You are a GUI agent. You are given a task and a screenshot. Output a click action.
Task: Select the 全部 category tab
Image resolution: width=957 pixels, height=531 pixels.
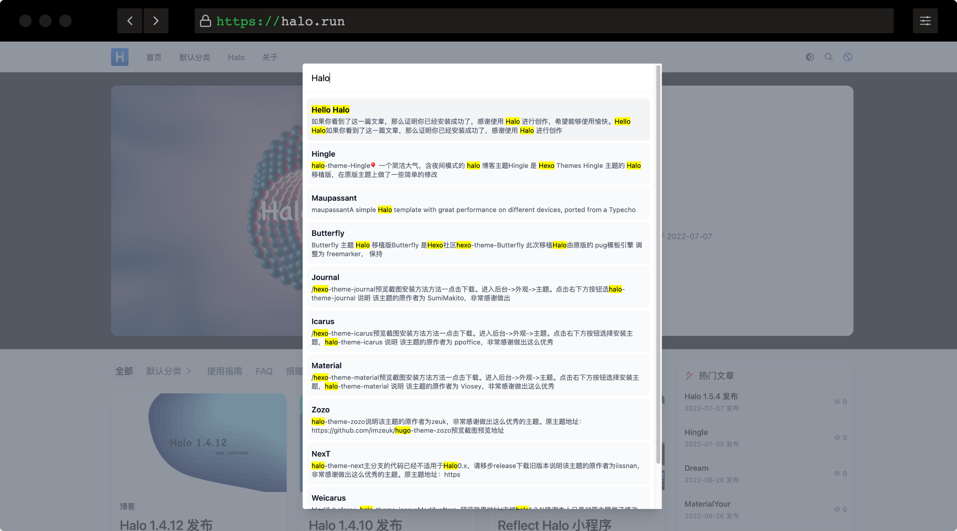(124, 371)
